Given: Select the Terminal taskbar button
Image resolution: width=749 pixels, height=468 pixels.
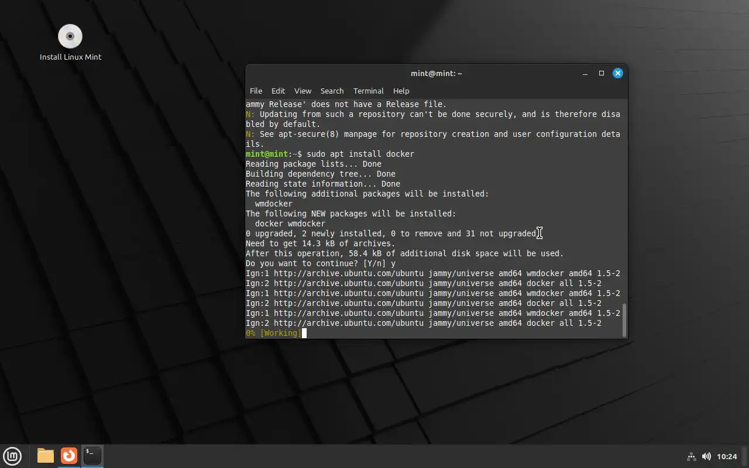Looking at the screenshot, I should click(92, 456).
